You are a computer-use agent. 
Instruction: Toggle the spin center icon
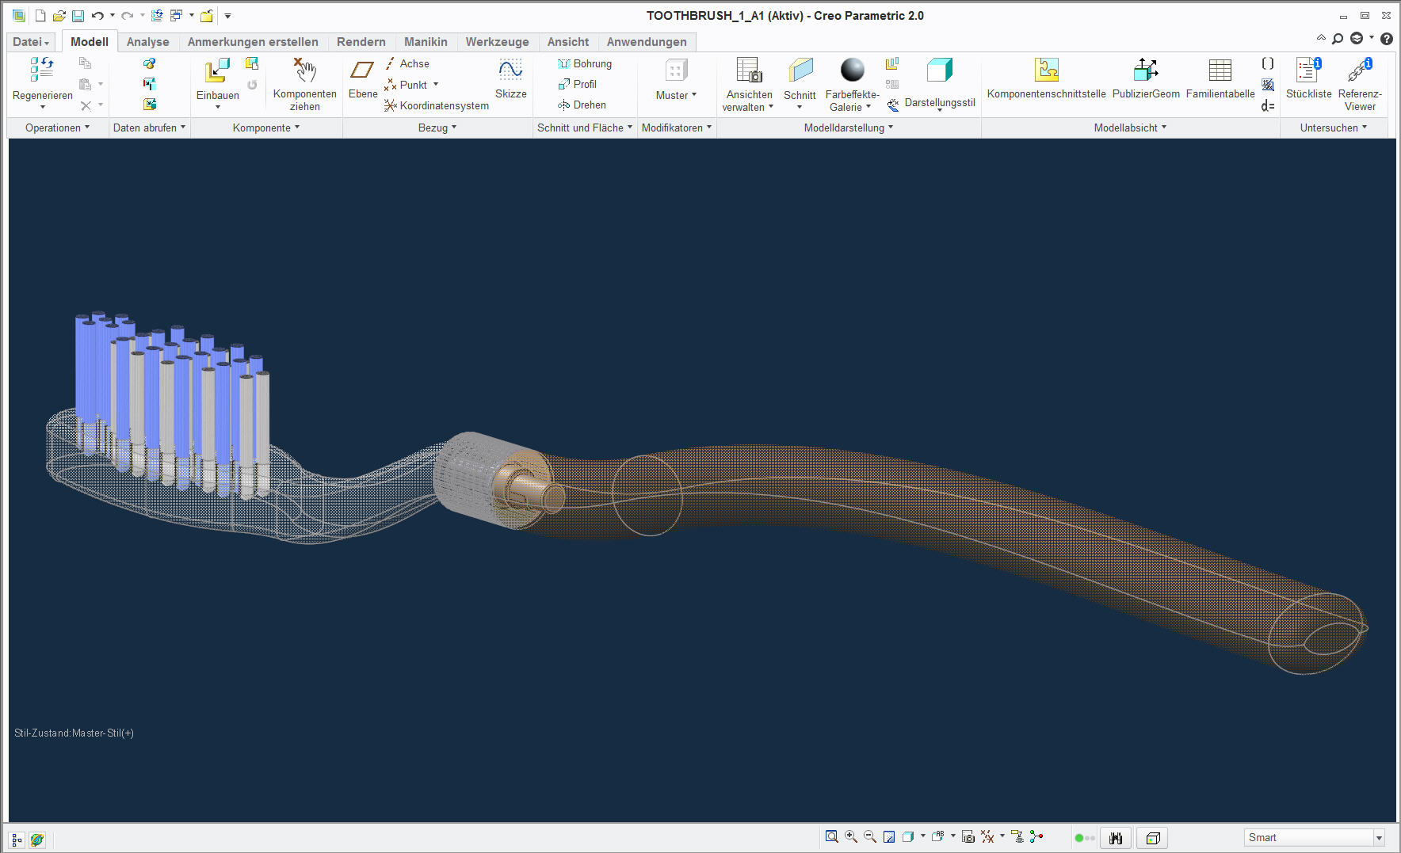[1036, 836]
